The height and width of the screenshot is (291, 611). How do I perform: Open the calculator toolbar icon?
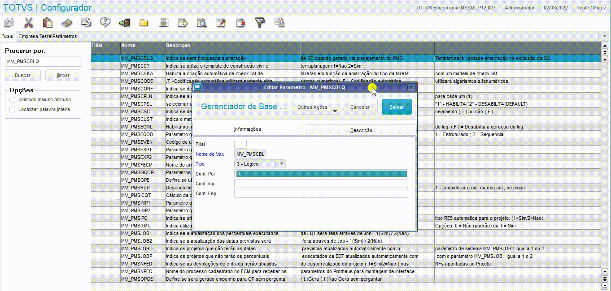pos(67,22)
